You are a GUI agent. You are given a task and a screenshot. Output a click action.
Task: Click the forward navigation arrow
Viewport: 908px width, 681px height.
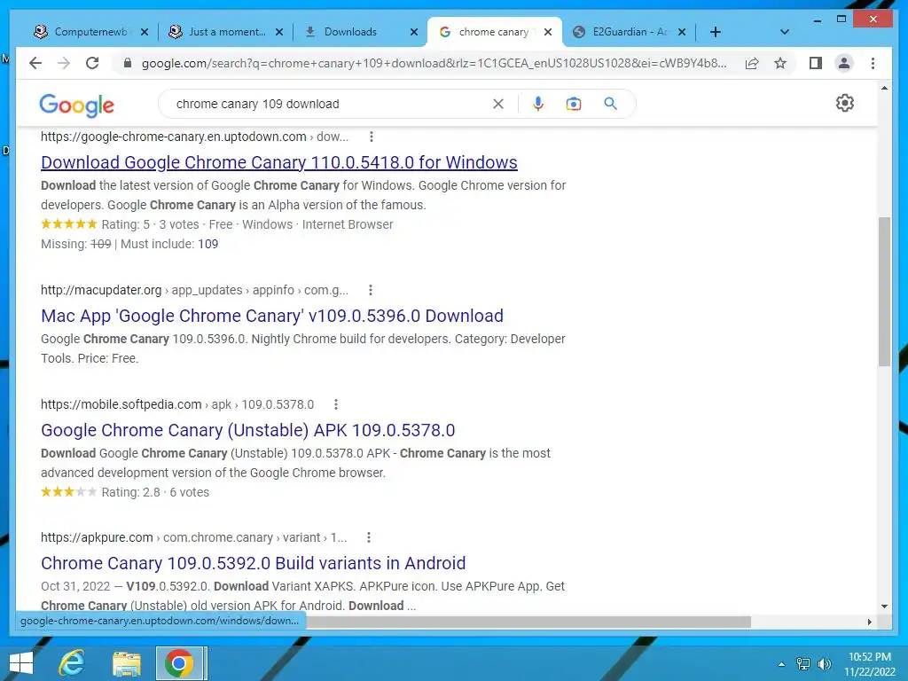(64, 63)
